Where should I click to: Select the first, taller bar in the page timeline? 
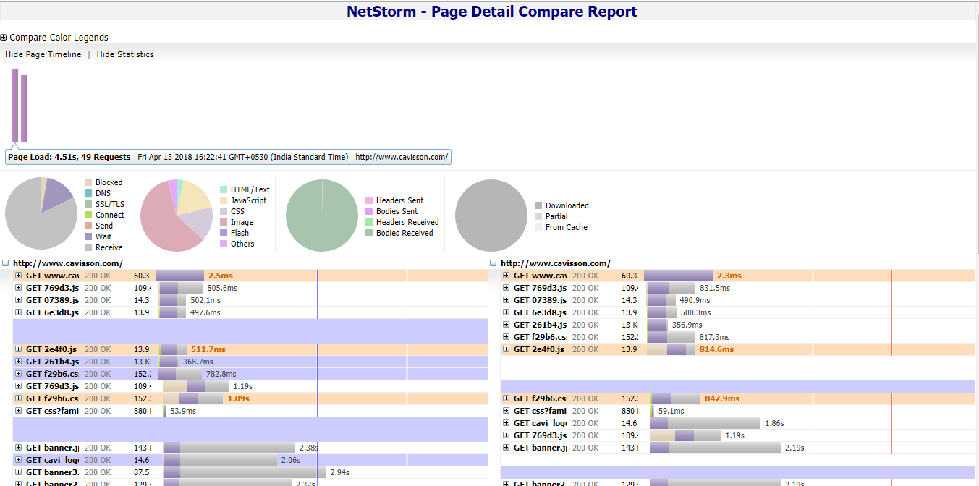pyautogui.click(x=14, y=106)
